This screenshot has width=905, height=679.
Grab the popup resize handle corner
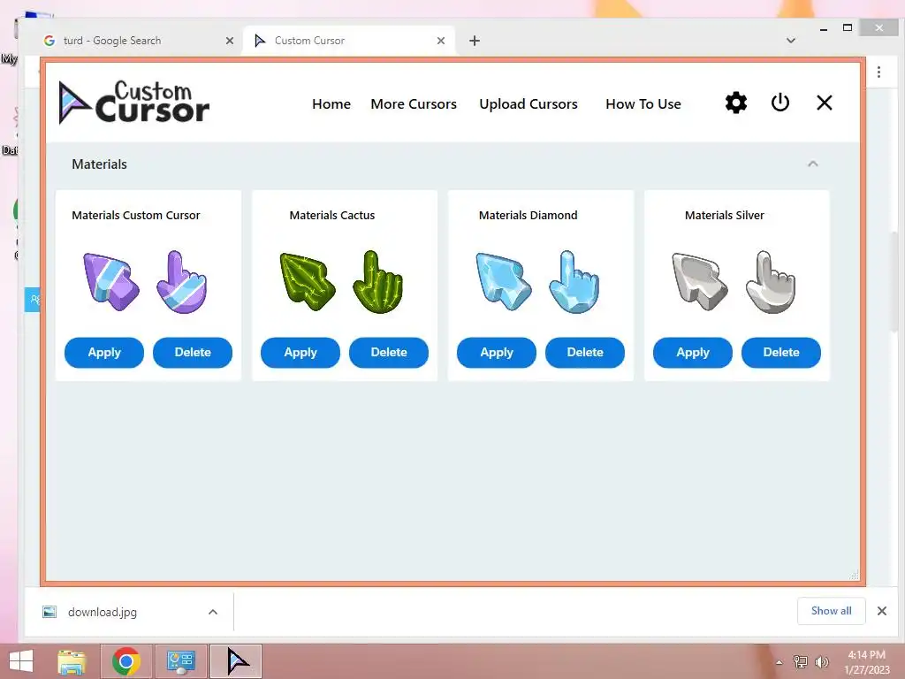pyautogui.click(x=855, y=575)
